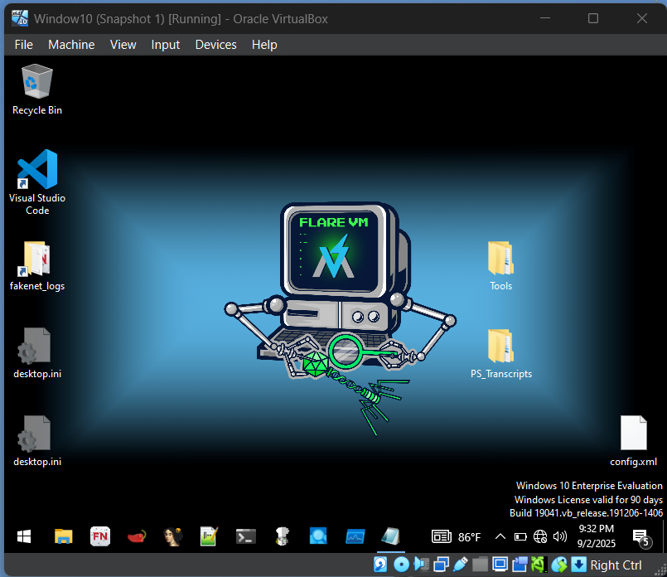Click the VirtualBox network adapters status icon
667x577 pixels.
click(441, 565)
